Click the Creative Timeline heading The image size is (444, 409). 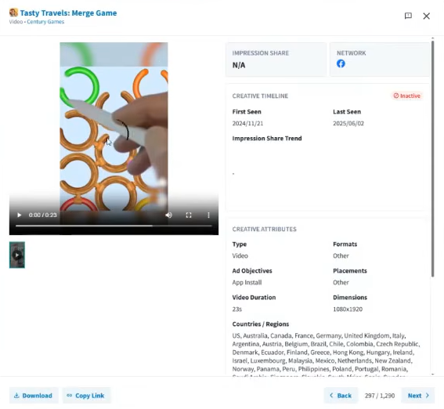pos(260,96)
